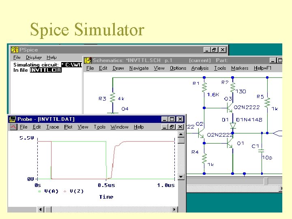Open the Probe Plot menu
292x219 pixels.
pos(68,127)
